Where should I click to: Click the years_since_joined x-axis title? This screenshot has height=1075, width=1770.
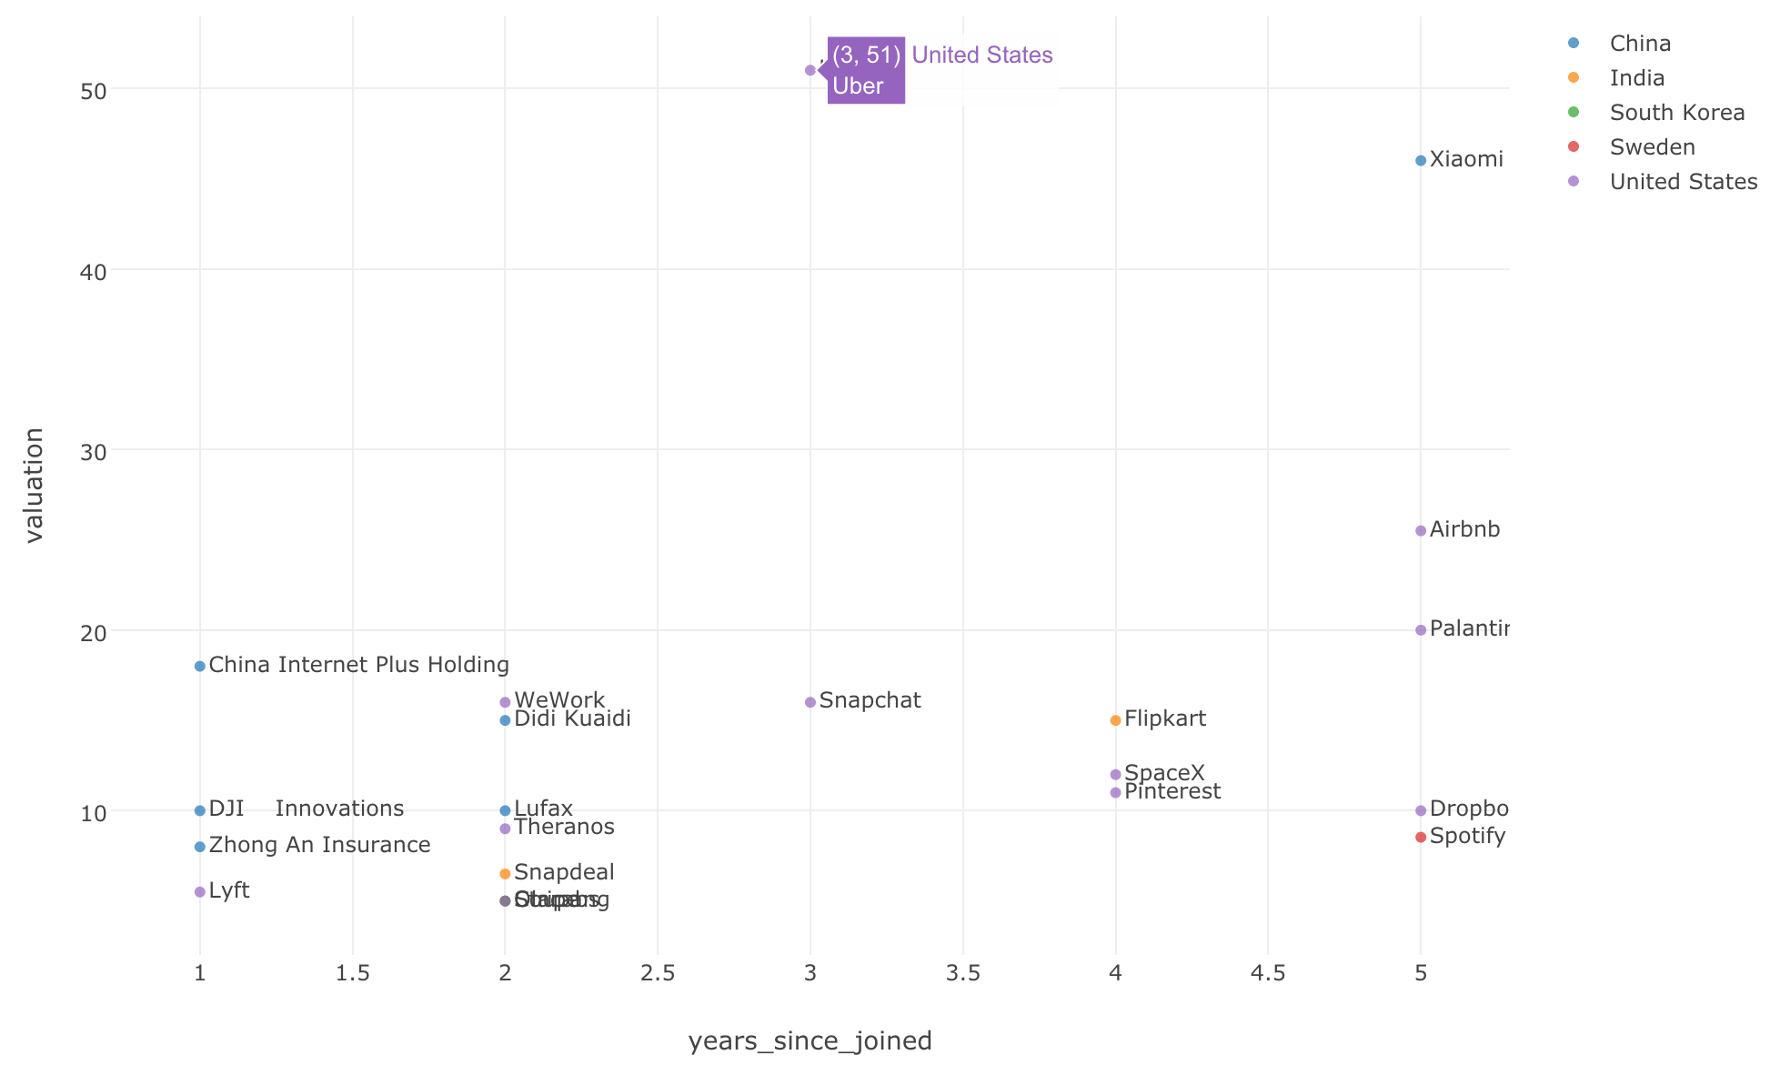coord(810,1040)
